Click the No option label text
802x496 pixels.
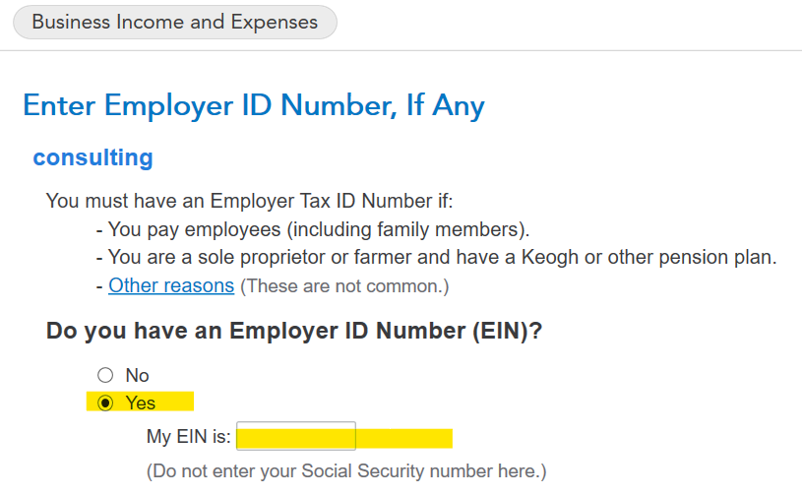click(138, 375)
